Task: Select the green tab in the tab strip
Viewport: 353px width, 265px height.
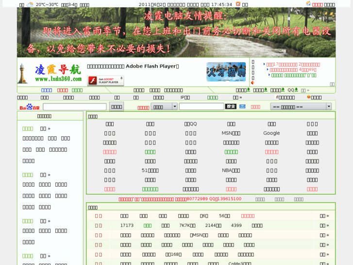Action: [77, 90]
